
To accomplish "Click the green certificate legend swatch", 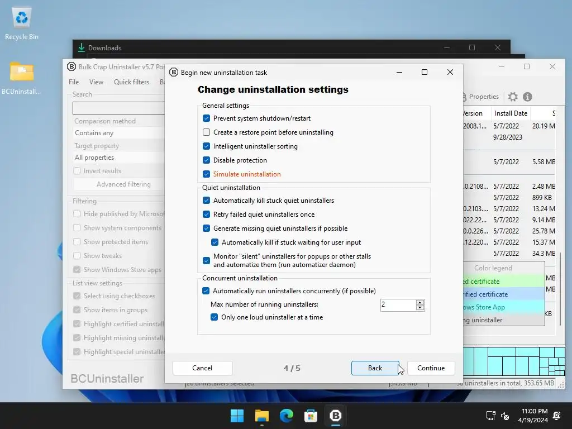I will (504, 282).
